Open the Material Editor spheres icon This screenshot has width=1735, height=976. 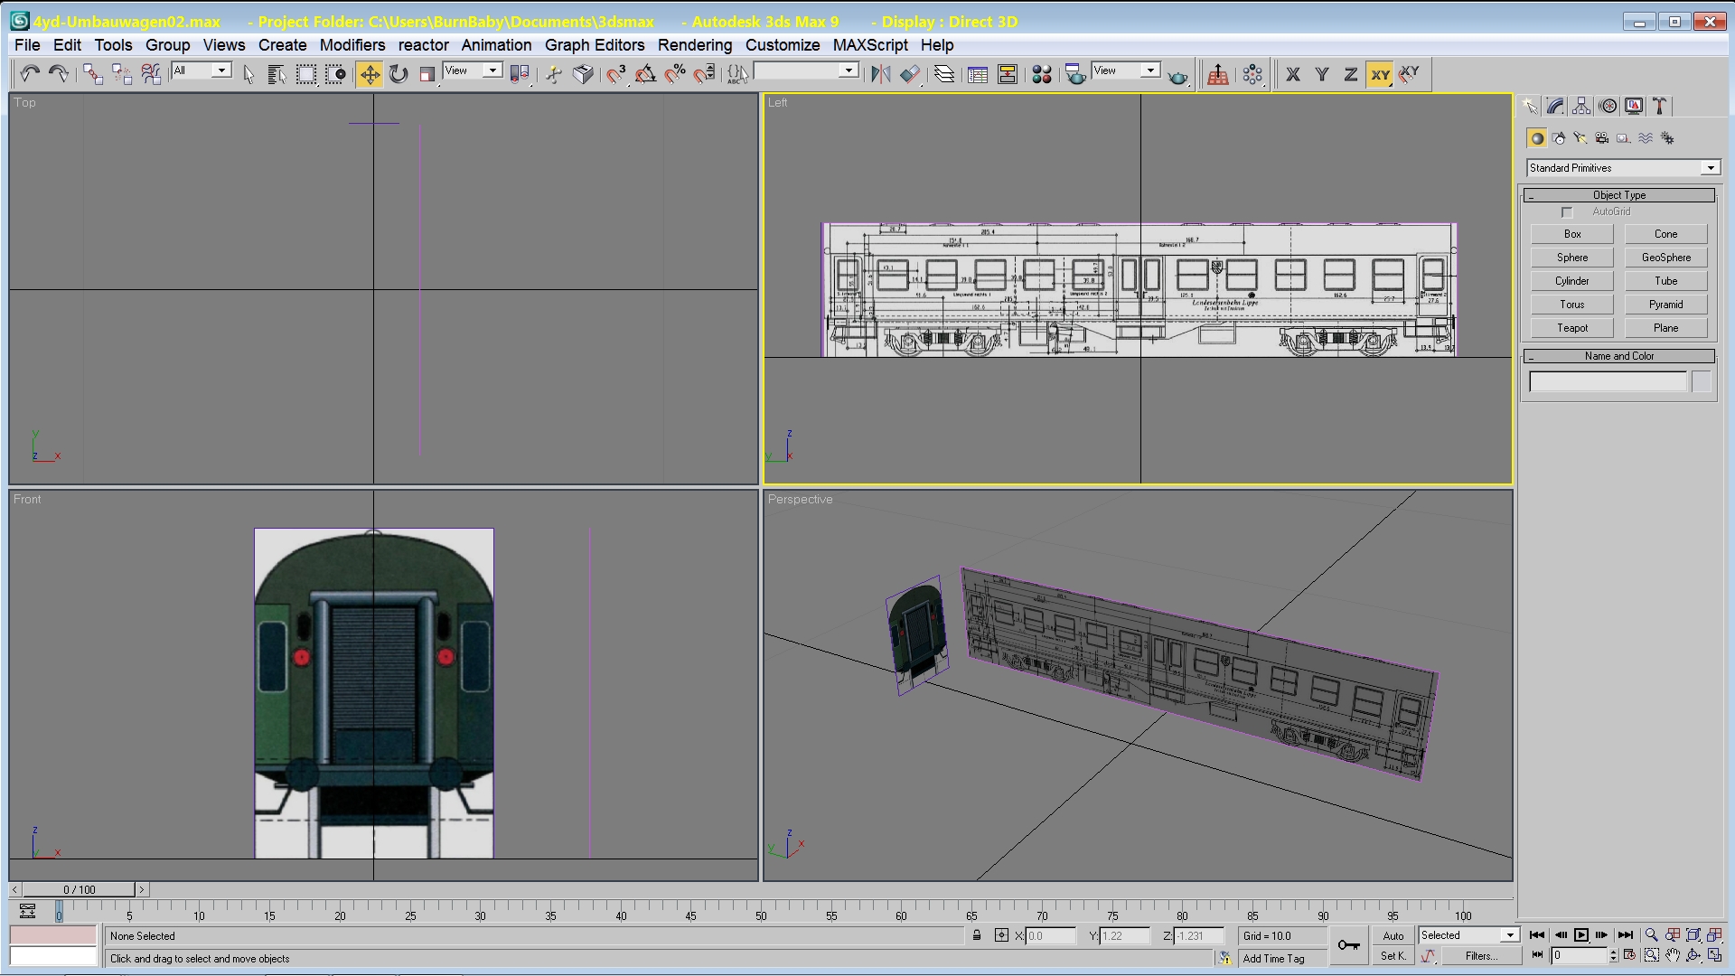pyautogui.click(x=1042, y=75)
